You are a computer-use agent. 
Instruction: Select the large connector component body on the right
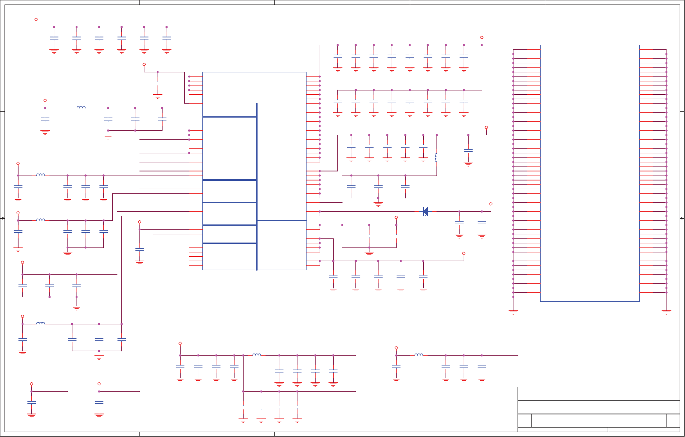click(590, 173)
